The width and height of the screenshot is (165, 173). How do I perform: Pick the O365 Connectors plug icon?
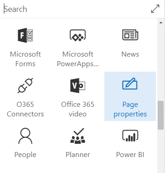pyautogui.click(x=25, y=85)
